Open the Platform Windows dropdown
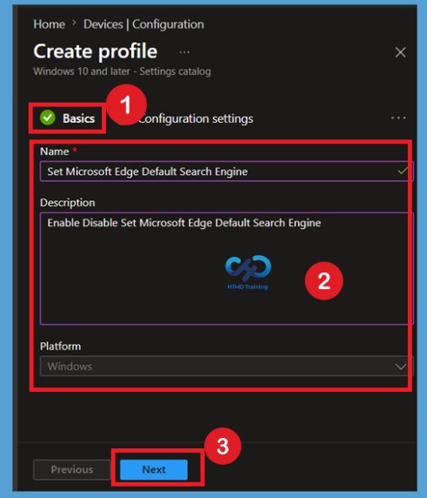This screenshot has height=498, width=427. point(226,367)
